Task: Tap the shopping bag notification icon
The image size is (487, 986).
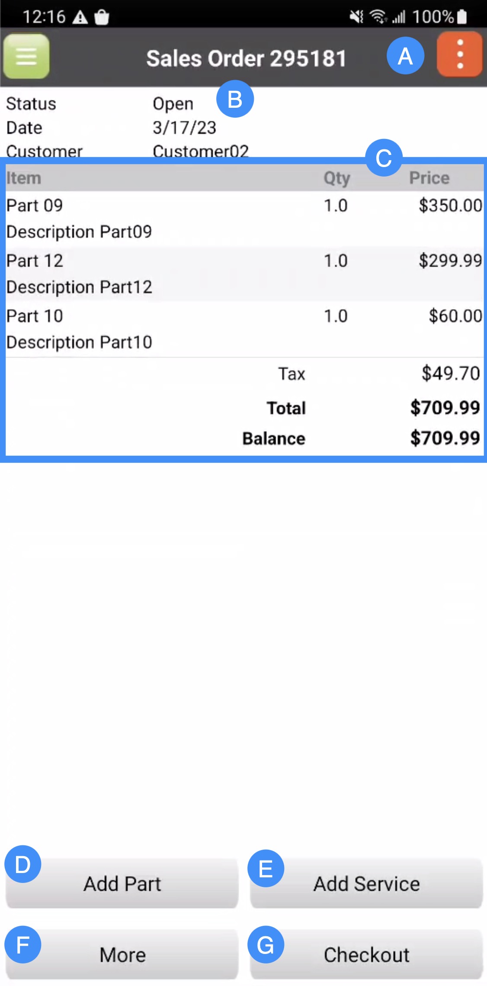Action: (x=102, y=18)
